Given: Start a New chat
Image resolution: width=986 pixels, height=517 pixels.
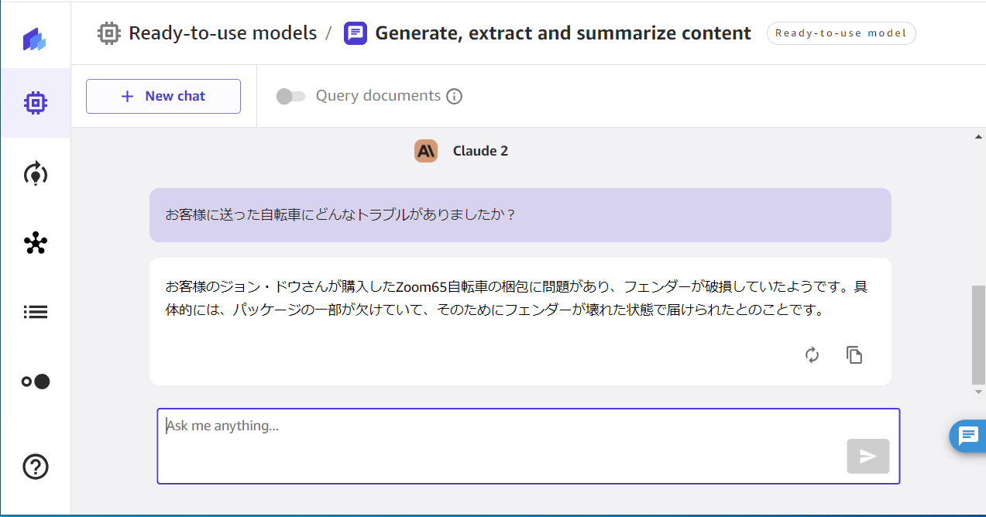Looking at the screenshot, I should [x=163, y=96].
